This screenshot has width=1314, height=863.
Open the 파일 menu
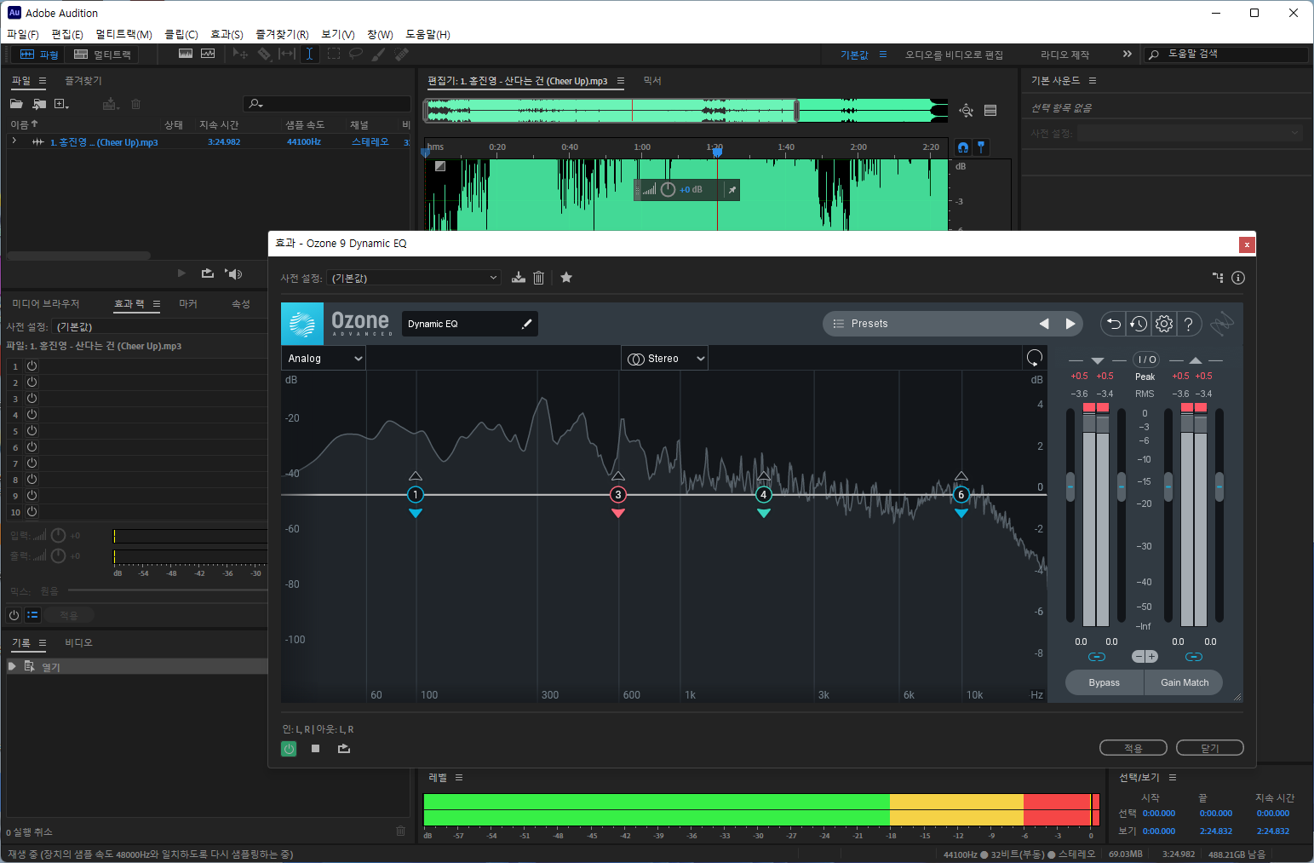point(23,34)
